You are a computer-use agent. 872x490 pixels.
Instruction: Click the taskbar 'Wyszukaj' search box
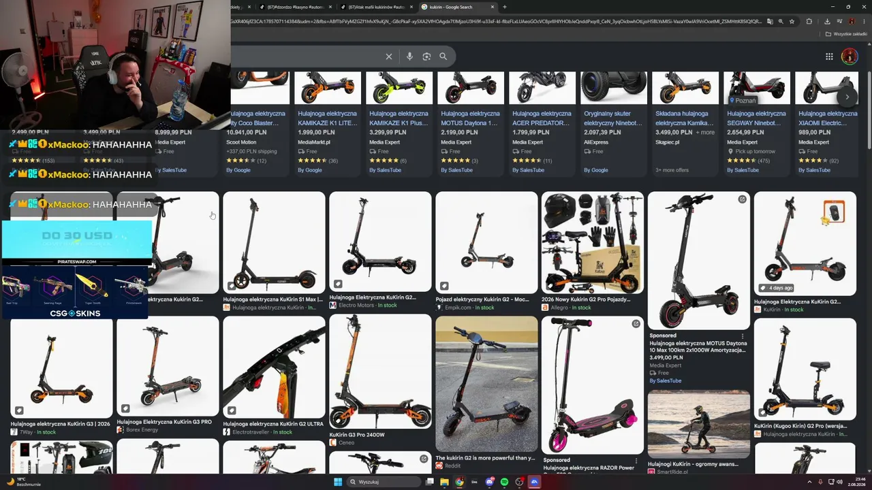tap(383, 482)
